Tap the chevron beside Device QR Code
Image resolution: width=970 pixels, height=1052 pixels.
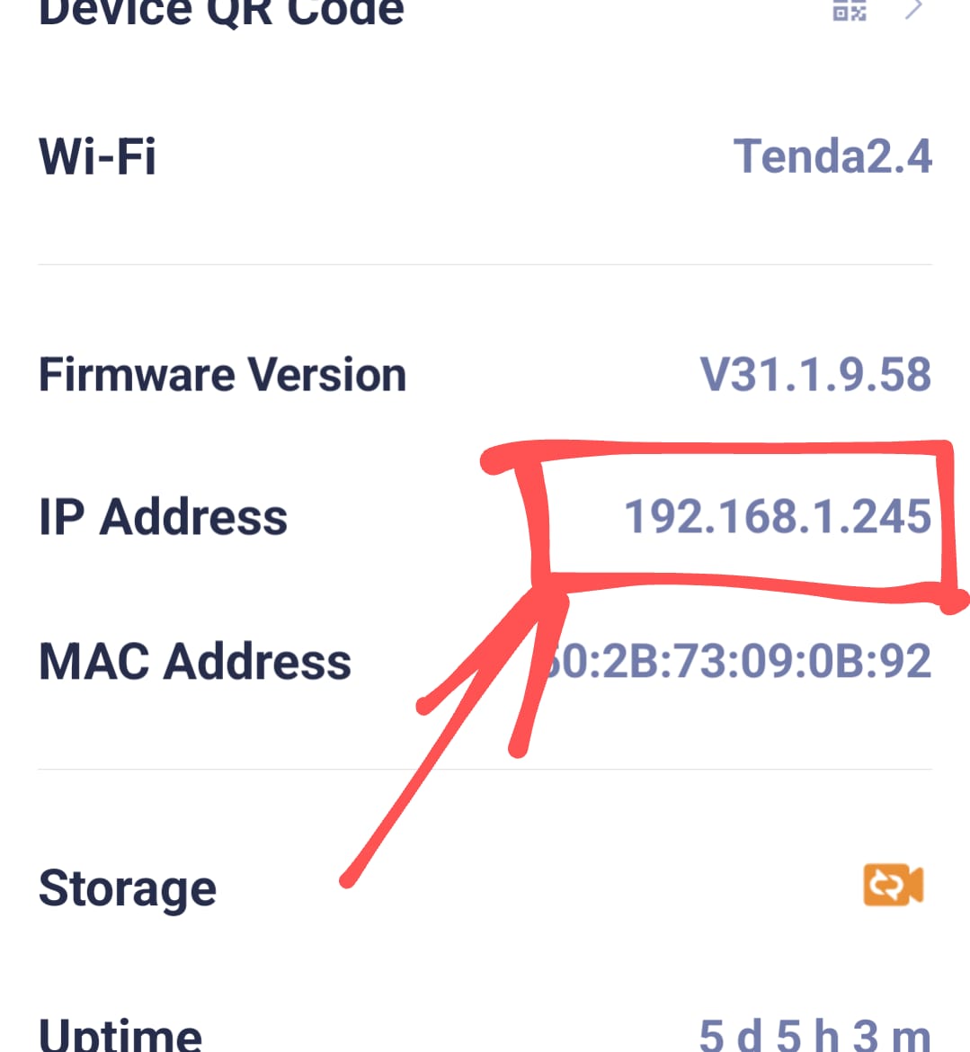point(913,9)
